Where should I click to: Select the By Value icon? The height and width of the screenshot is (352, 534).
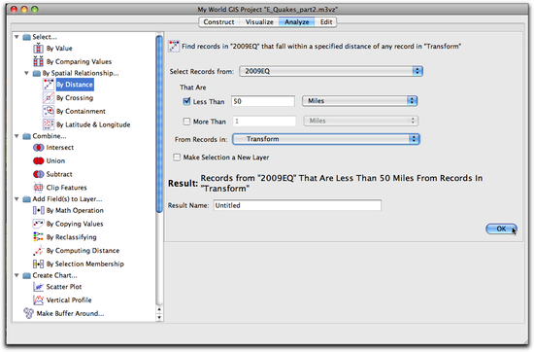pos(38,48)
